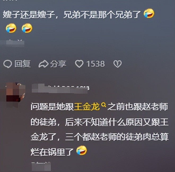Open the pixelated commenter avatar
Image resolution: width=175 pixels, height=172 pixels.
15,92
